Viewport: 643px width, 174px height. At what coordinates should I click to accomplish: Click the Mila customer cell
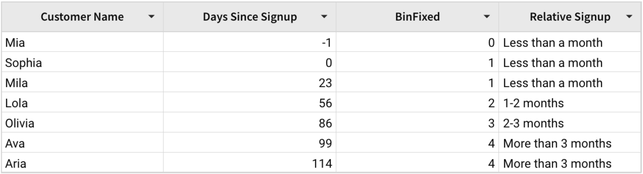tap(16, 83)
